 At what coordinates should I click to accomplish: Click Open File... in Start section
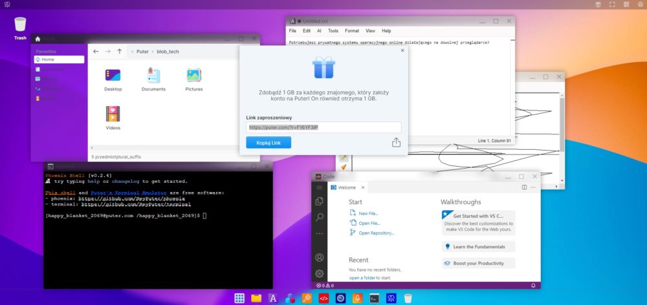pyautogui.click(x=369, y=224)
